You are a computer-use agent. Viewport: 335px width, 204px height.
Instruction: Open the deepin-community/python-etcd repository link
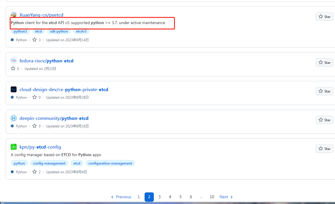click(x=54, y=118)
